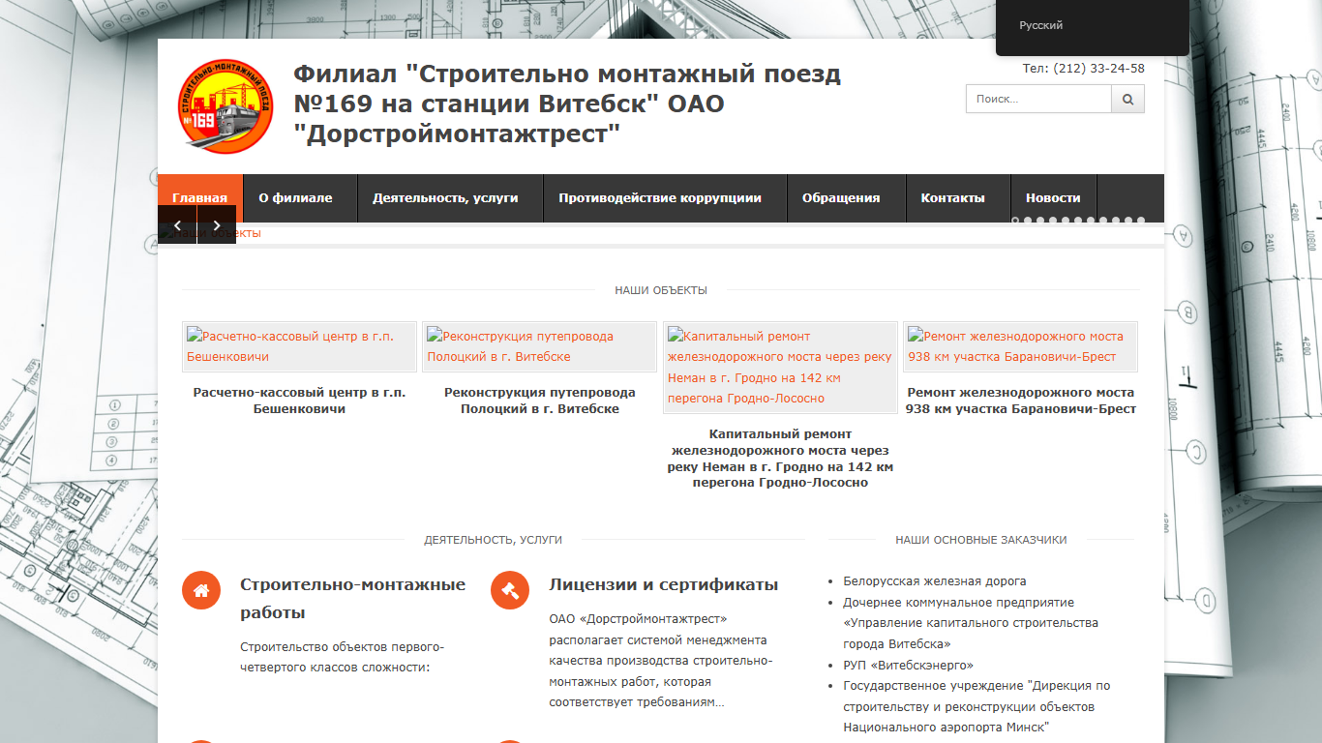1322x743 pixels.
Task: Click the orange gavel icon beside Лицензии и сертификаты
Action: tap(510, 590)
